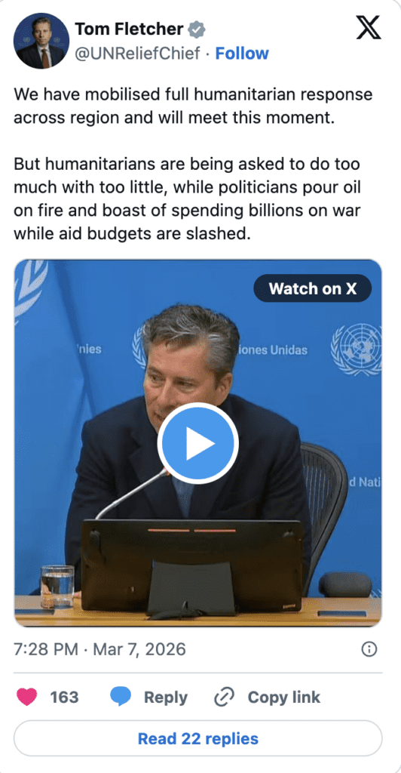Click the UN emblem in the video thumbnail
Viewport: 401px width, 773px height.
tap(357, 349)
